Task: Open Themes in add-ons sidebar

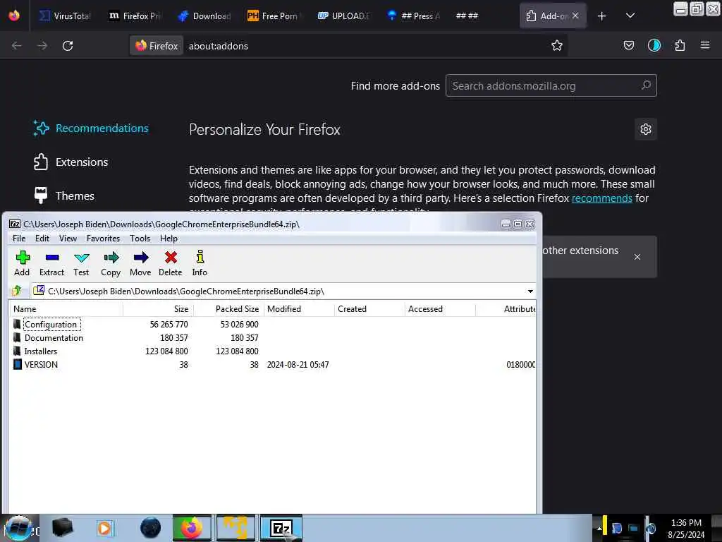Action: coord(63,196)
